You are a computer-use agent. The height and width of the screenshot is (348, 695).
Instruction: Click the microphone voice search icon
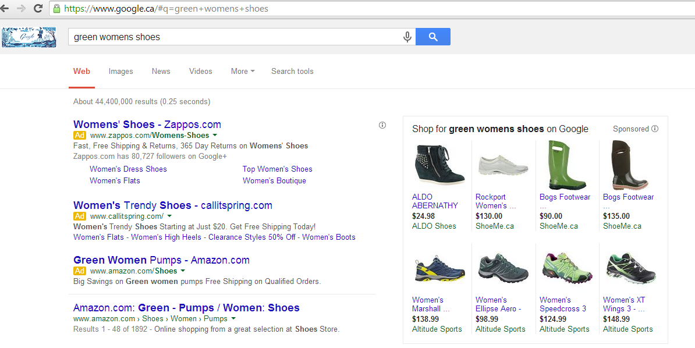[x=407, y=37]
